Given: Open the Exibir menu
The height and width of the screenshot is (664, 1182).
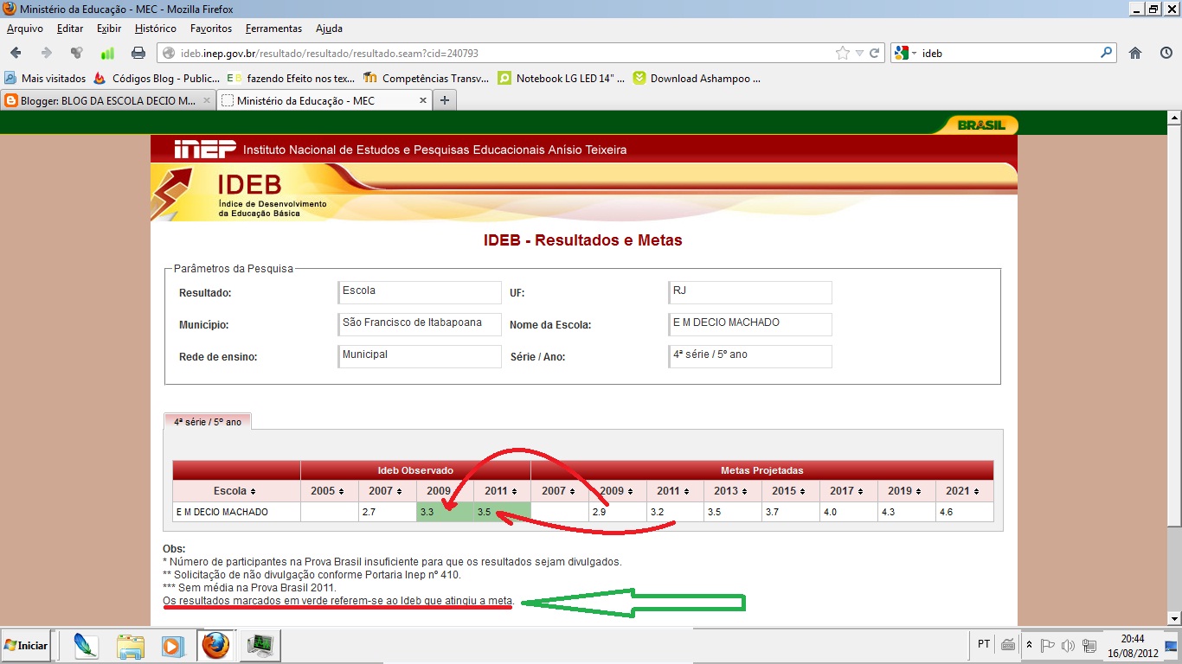Looking at the screenshot, I should point(109,29).
